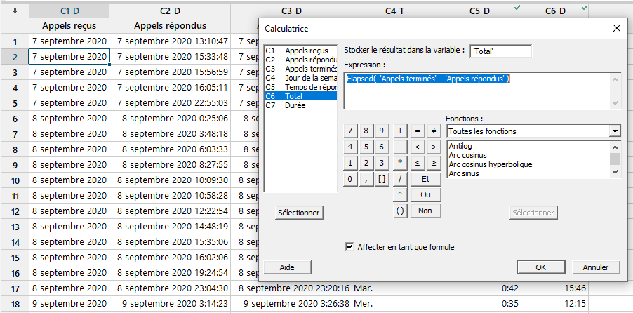Image resolution: width=633 pixels, height=313 pixels.
Task: Click the multiply asterisk button
Action: 400,163
